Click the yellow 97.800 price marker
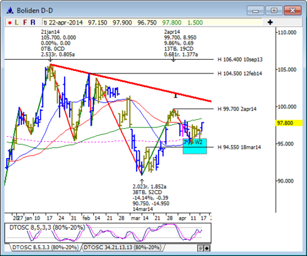307x256 pixels. coord(289,123)
